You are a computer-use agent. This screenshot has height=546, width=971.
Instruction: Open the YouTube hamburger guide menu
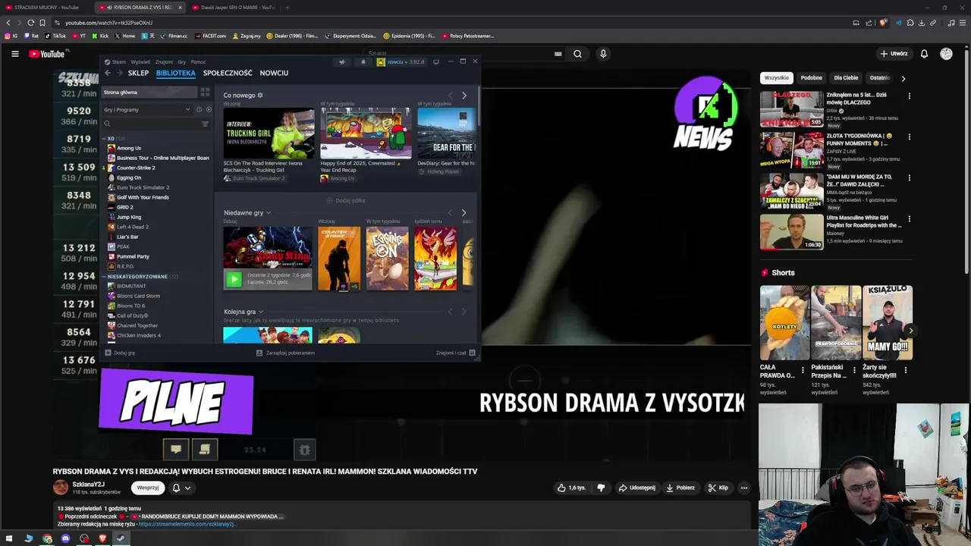(14, 54)
